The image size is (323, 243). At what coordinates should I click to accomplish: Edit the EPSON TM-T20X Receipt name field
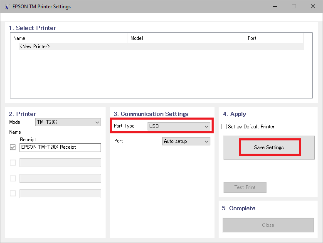click(x=60, y=147)
